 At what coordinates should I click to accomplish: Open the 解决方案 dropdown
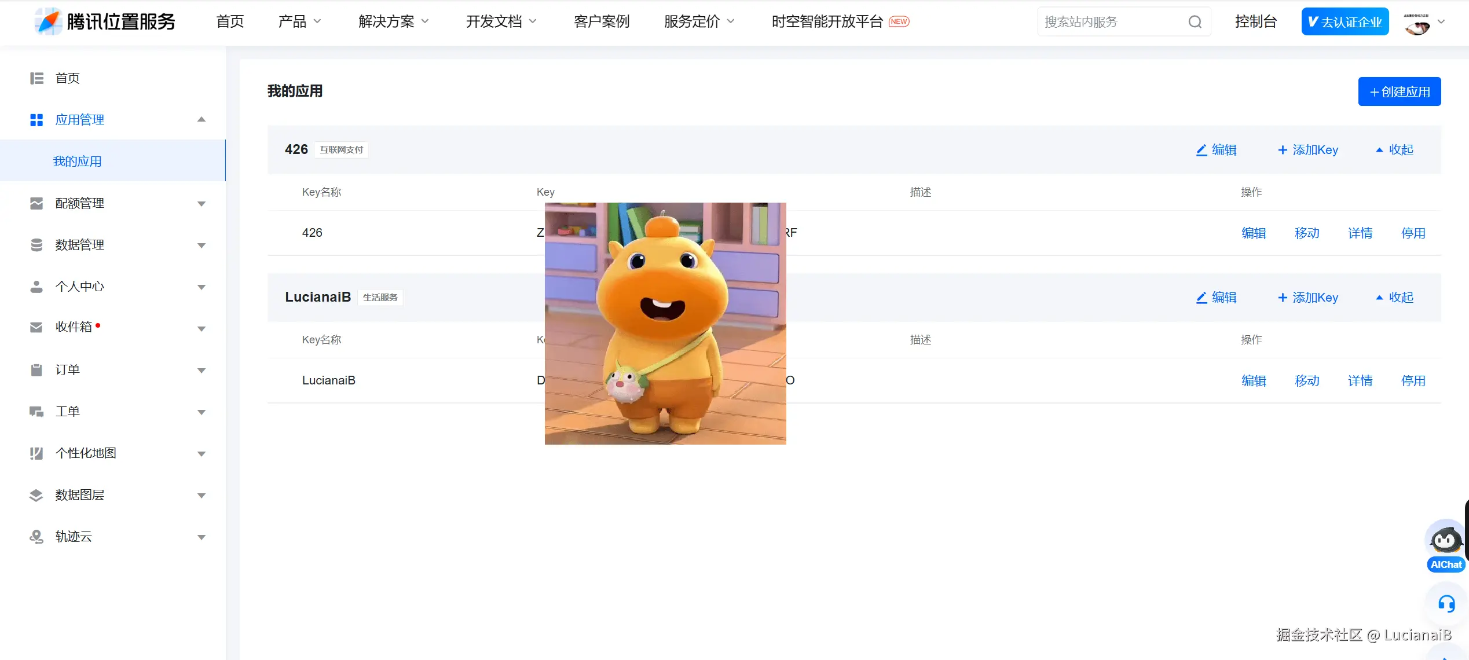click(x=386, y=21)
